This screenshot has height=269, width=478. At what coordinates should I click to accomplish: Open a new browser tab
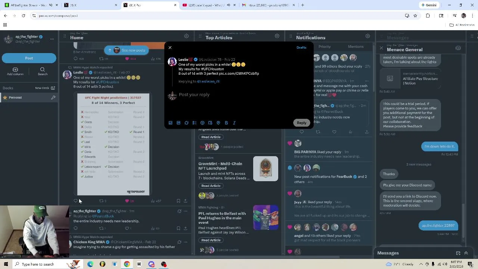tap(302, 5)
